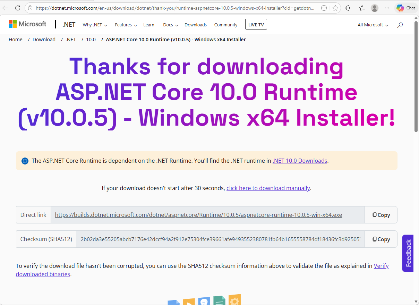The width and height of the screenshot is (419, 305).
Task: Click the page vertical scrollbar
Action: tap(416, 76)
